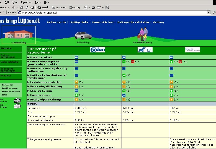Select the Bilforsikring car picture
Viewport: 216px width, 149px height.
(83, 36)
